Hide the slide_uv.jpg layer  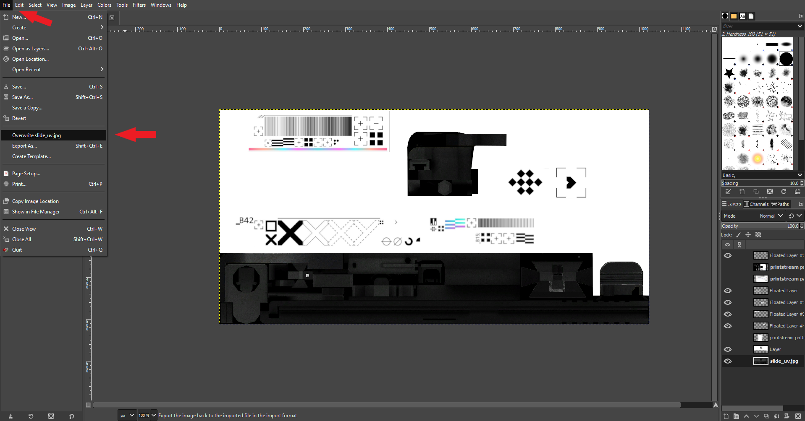click(x=728, y=361)
